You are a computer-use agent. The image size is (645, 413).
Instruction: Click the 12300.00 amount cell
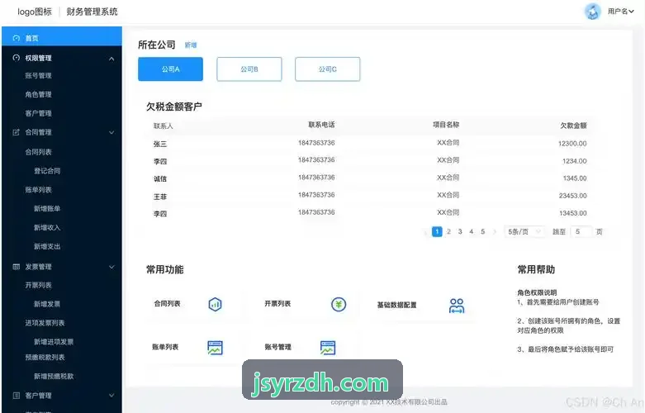(572, 144)
